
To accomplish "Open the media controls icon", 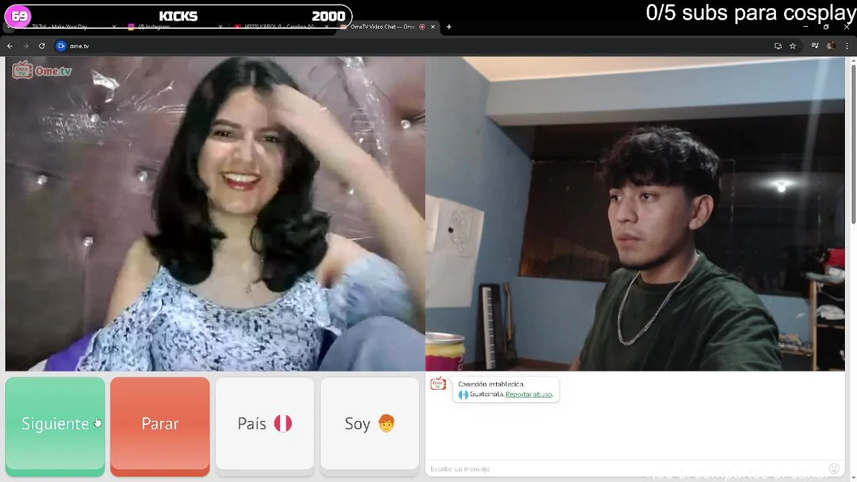I will pos(815,46).
